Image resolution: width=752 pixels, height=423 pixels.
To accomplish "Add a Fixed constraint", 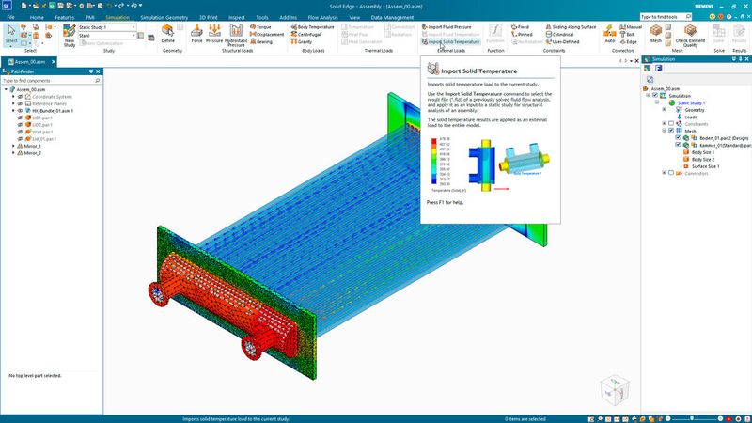I will 521,27.
